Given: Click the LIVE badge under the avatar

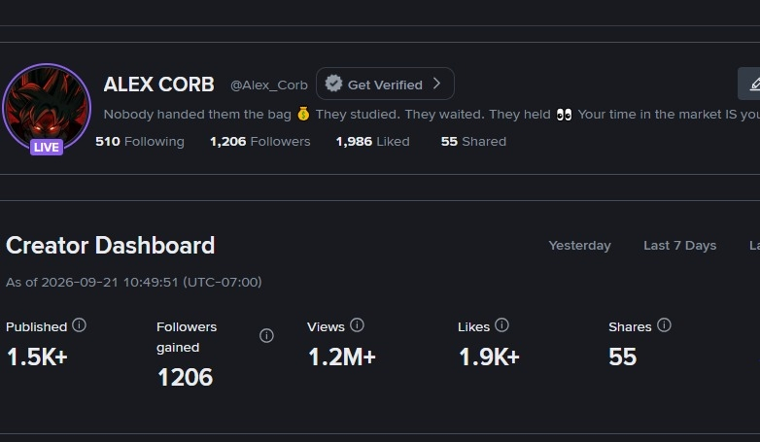Looking at the screenshot, I should point(47,147).
